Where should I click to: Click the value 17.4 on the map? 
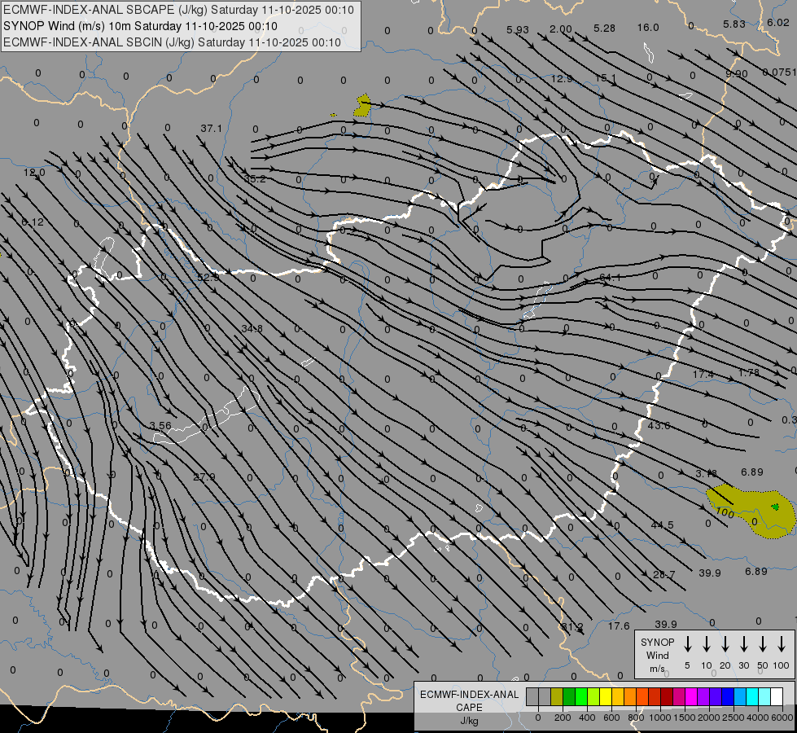[x=703, y=375]
